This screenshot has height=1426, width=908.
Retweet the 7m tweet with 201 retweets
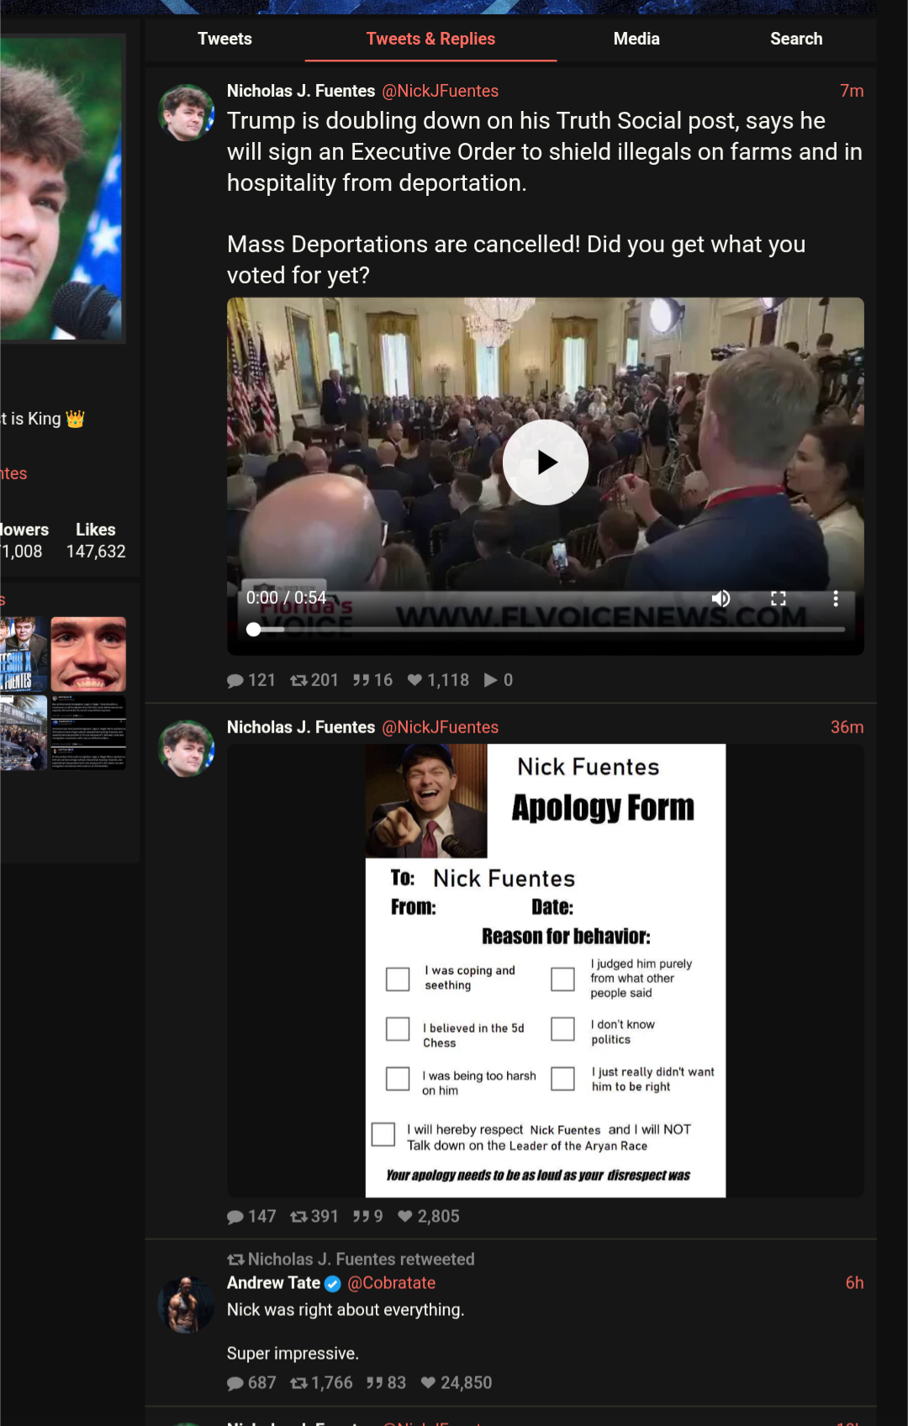click(314, 680)
